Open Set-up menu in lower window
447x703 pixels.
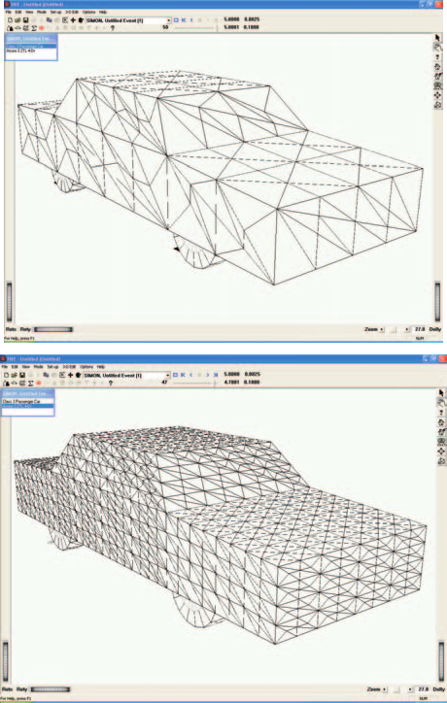[52, 367]
